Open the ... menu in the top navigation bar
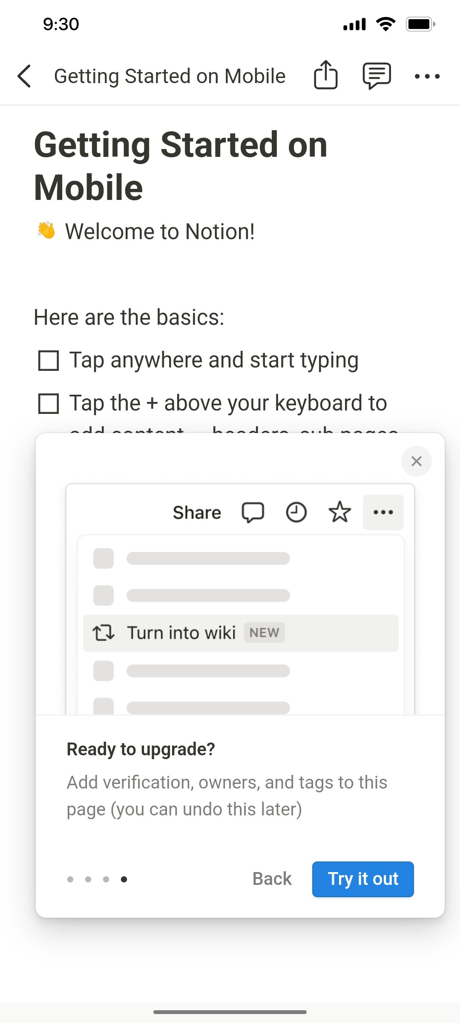 tap(428, 76)
